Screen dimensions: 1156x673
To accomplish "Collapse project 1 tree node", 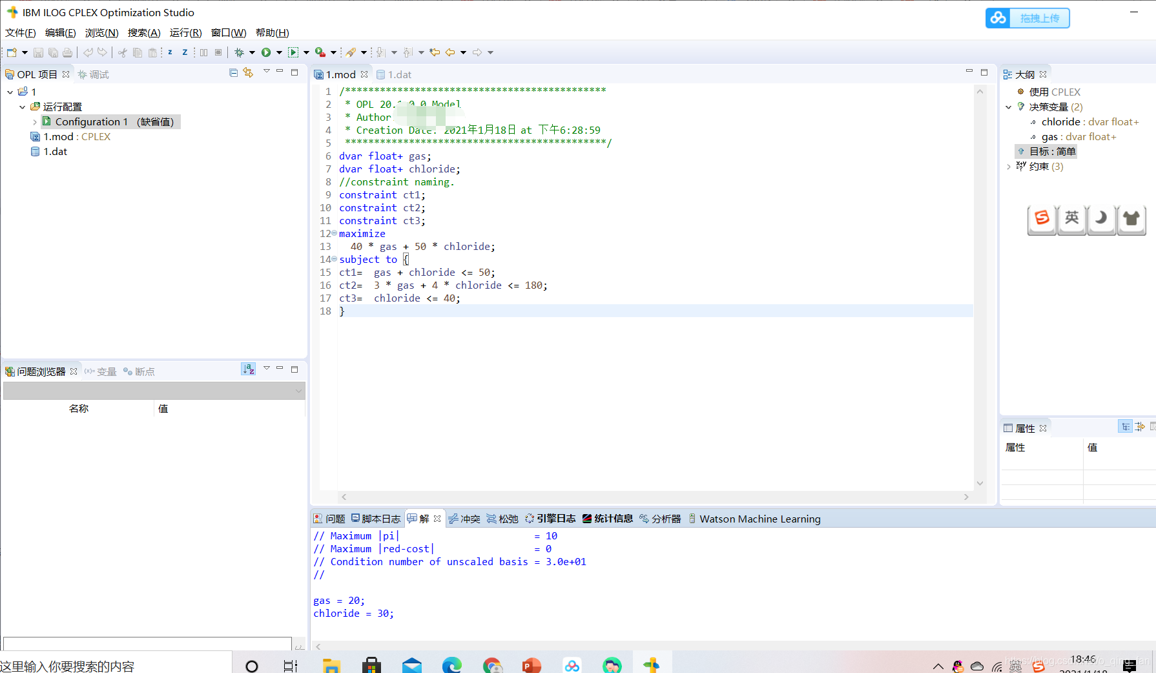I will (x=10, y=92).
